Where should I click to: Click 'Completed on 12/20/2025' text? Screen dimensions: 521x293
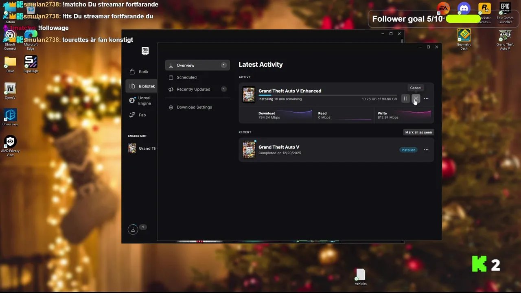click(280, 153)
